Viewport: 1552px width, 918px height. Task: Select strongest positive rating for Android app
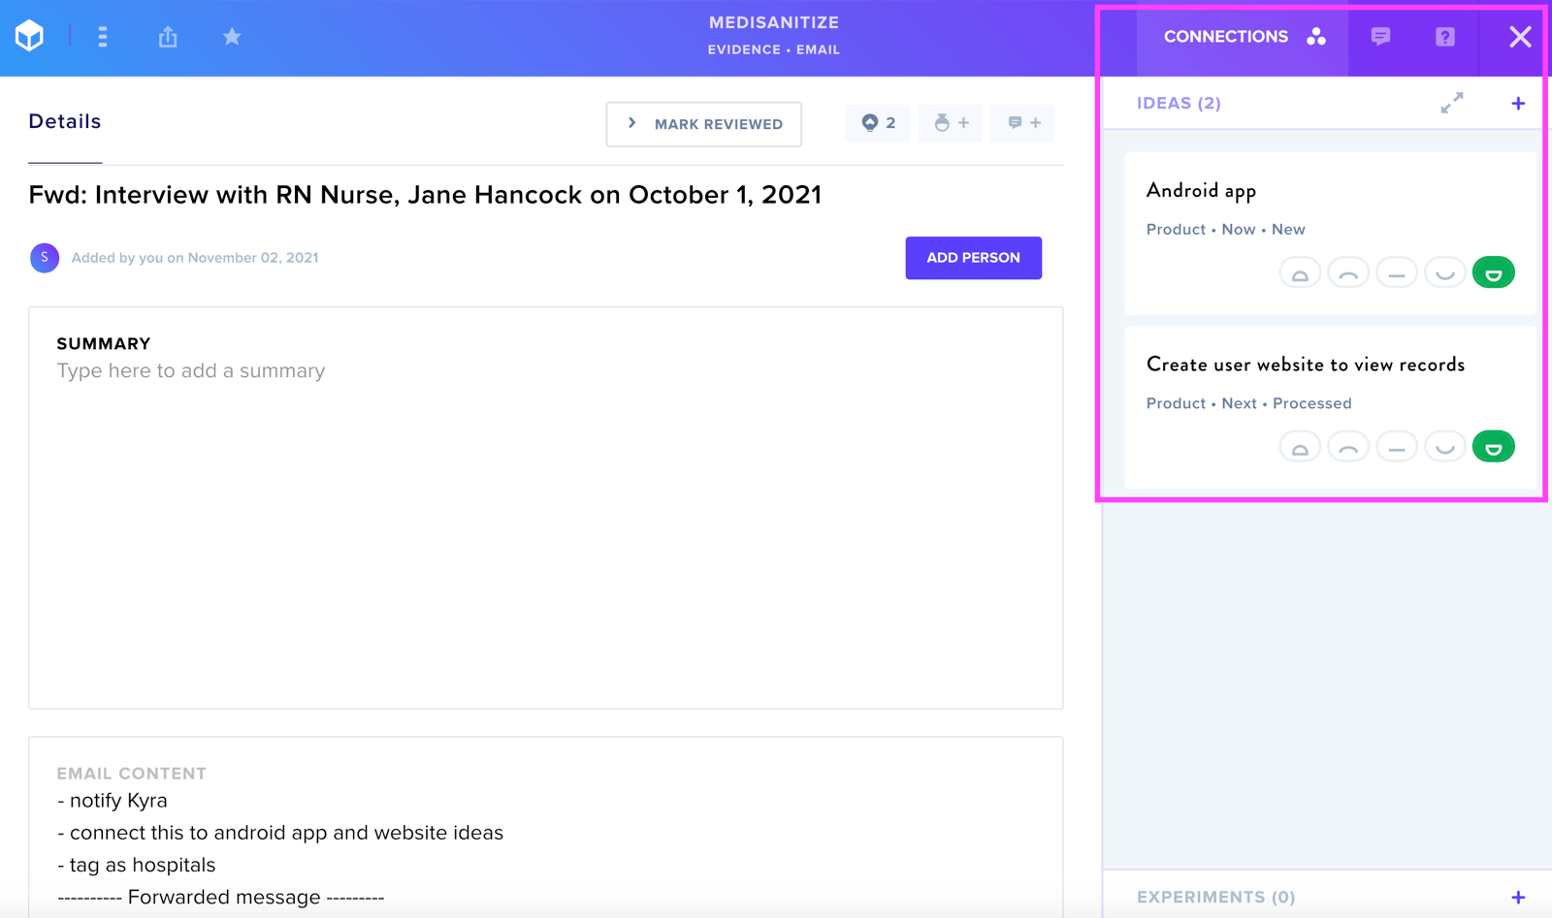point(1493,272)
